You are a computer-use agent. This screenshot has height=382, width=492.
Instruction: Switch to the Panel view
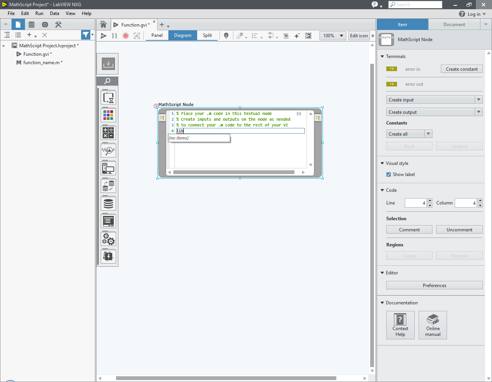tap(157, 35)
